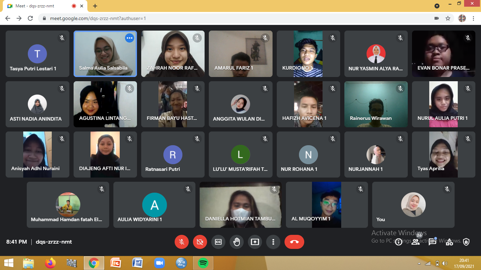Turn on closed captions
This screenshot has width=481, height=270.
pos(218,242)
